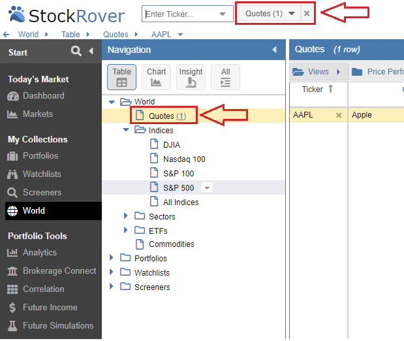Open the Markets section
The height and width of the screenshot is (341, 404).
[x=38, y=114]
